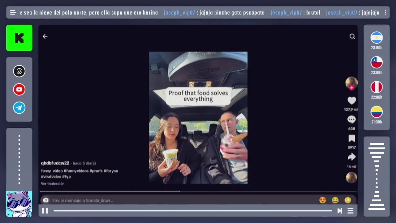Open the YouTube social icon
Viewport: 396px width, 223px height.
tap(19, 90)
